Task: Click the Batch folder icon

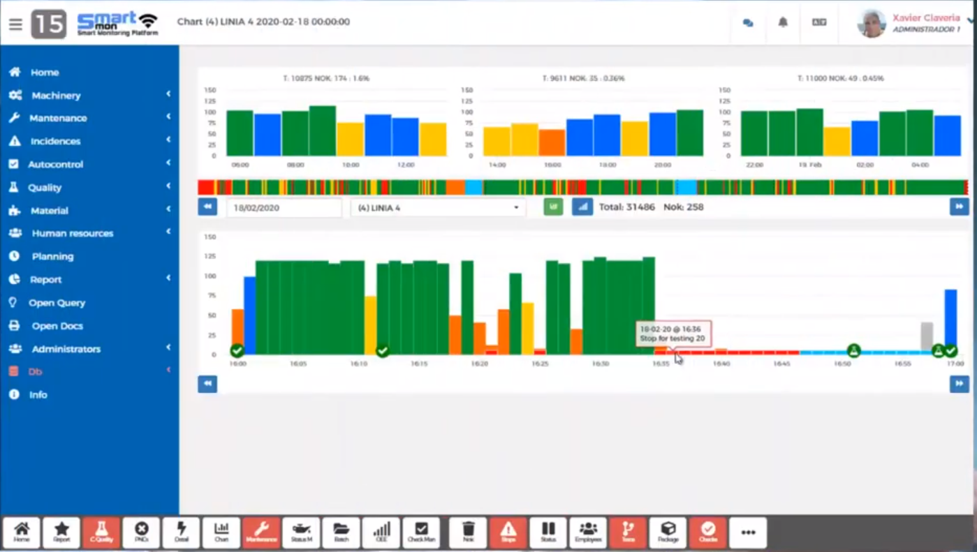Action: tap(341, 532)
